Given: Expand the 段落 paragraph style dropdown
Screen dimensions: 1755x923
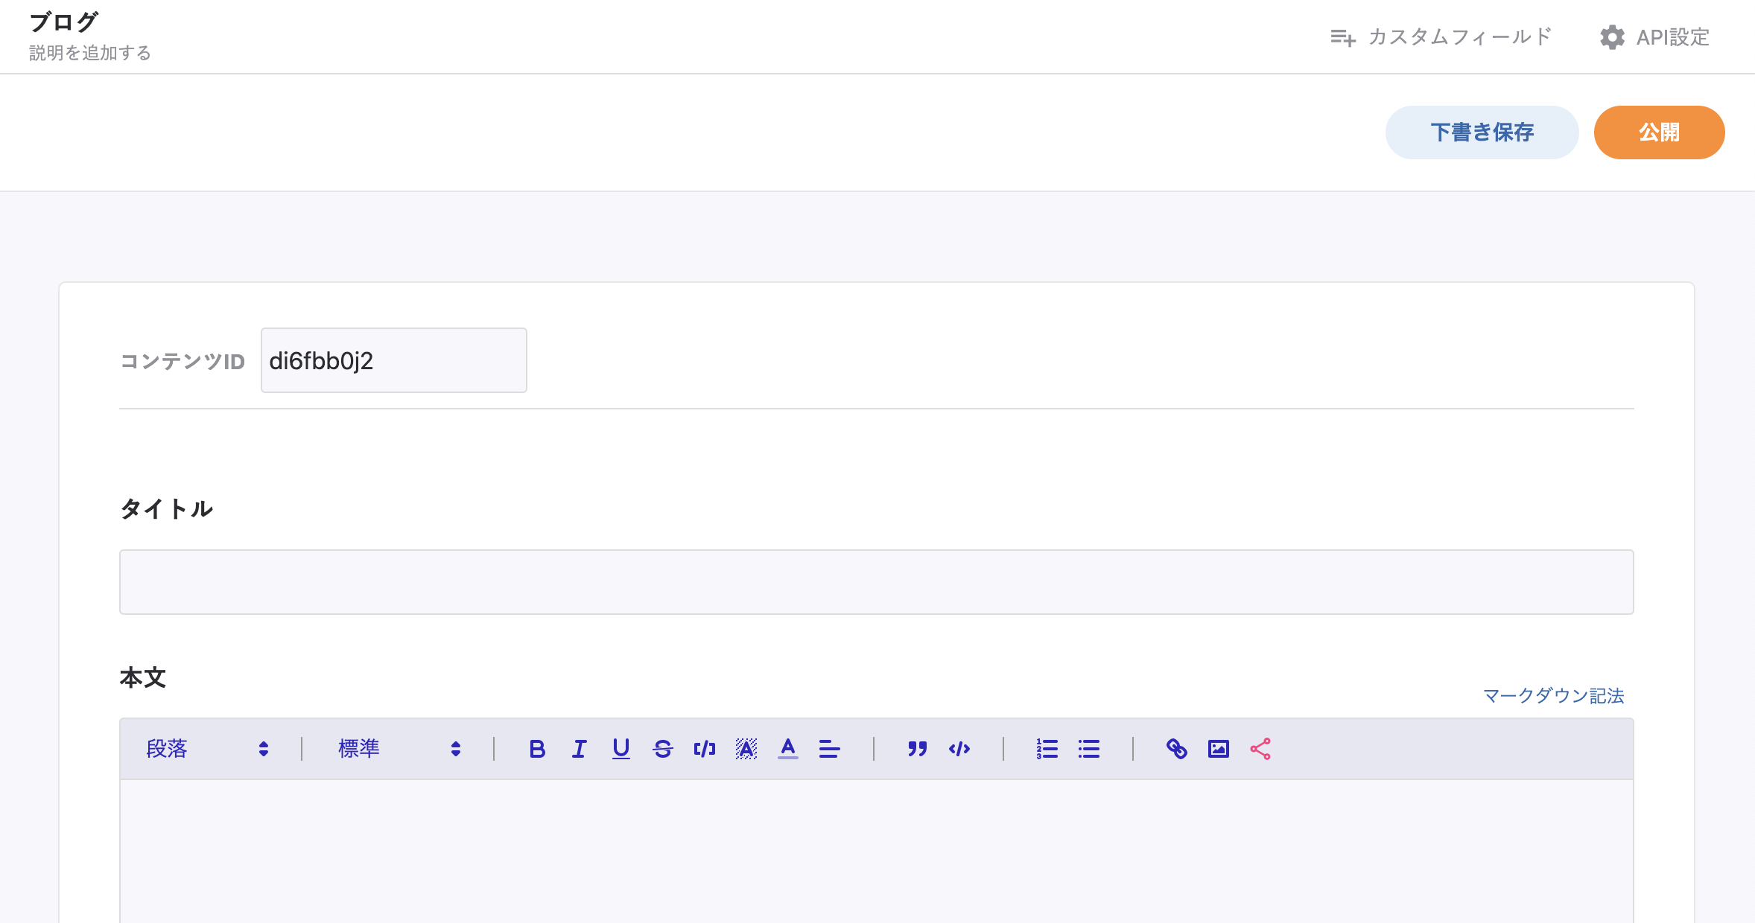Looking at the screenshot, I should point(207,749).
